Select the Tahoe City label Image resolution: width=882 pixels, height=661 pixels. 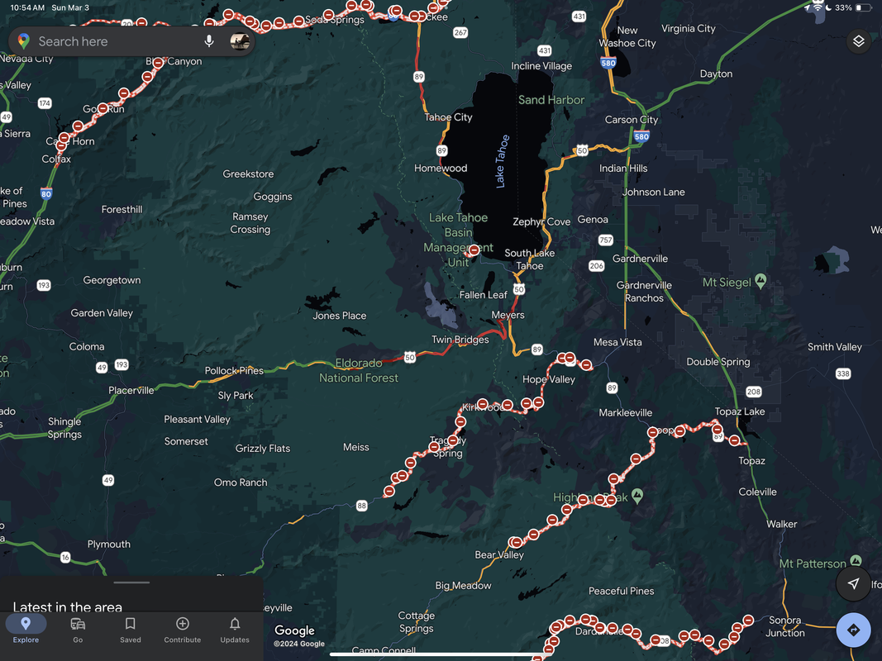(x=448, y=117)
